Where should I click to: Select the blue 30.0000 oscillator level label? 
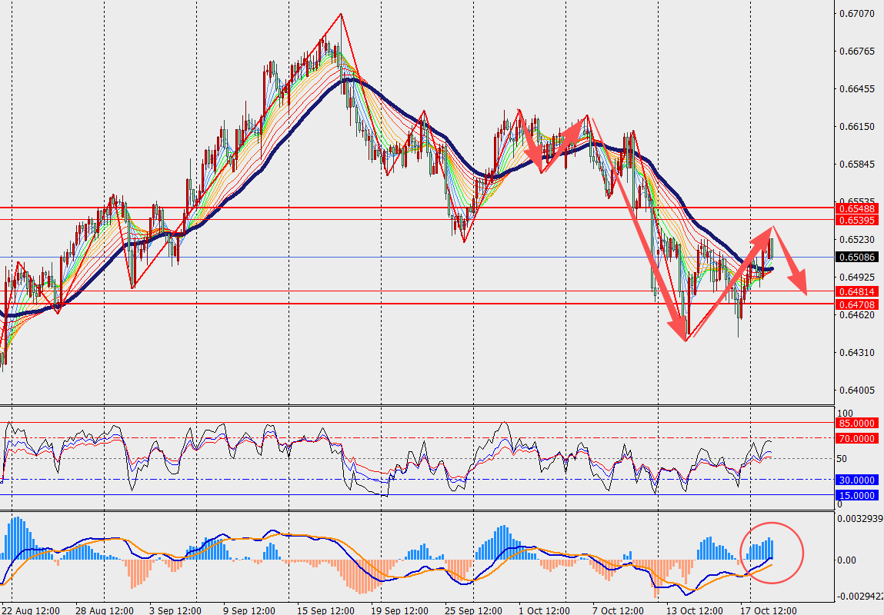tap(856, 480)
